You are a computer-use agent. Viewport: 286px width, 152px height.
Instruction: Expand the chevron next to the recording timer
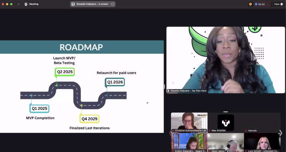(268, 4)
